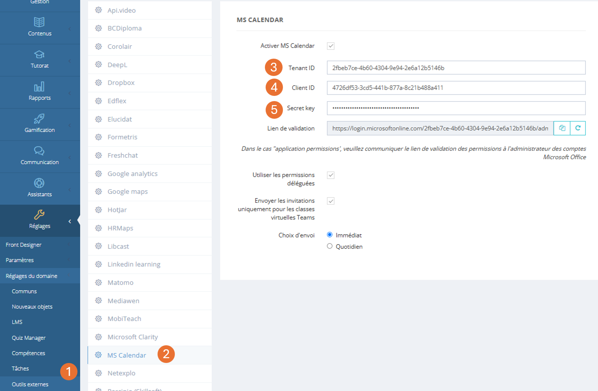598x391 pixels.
Task: Select the Quotidien radio option
Action: 330,246
